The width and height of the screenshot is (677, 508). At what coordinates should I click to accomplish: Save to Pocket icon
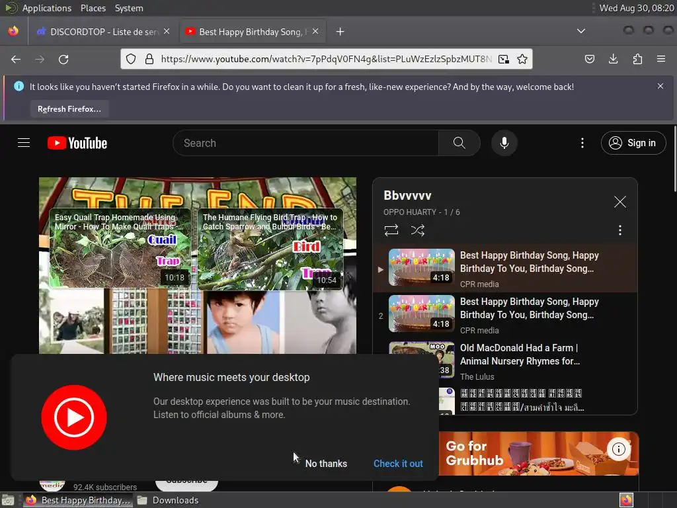(x=589, y=59)
